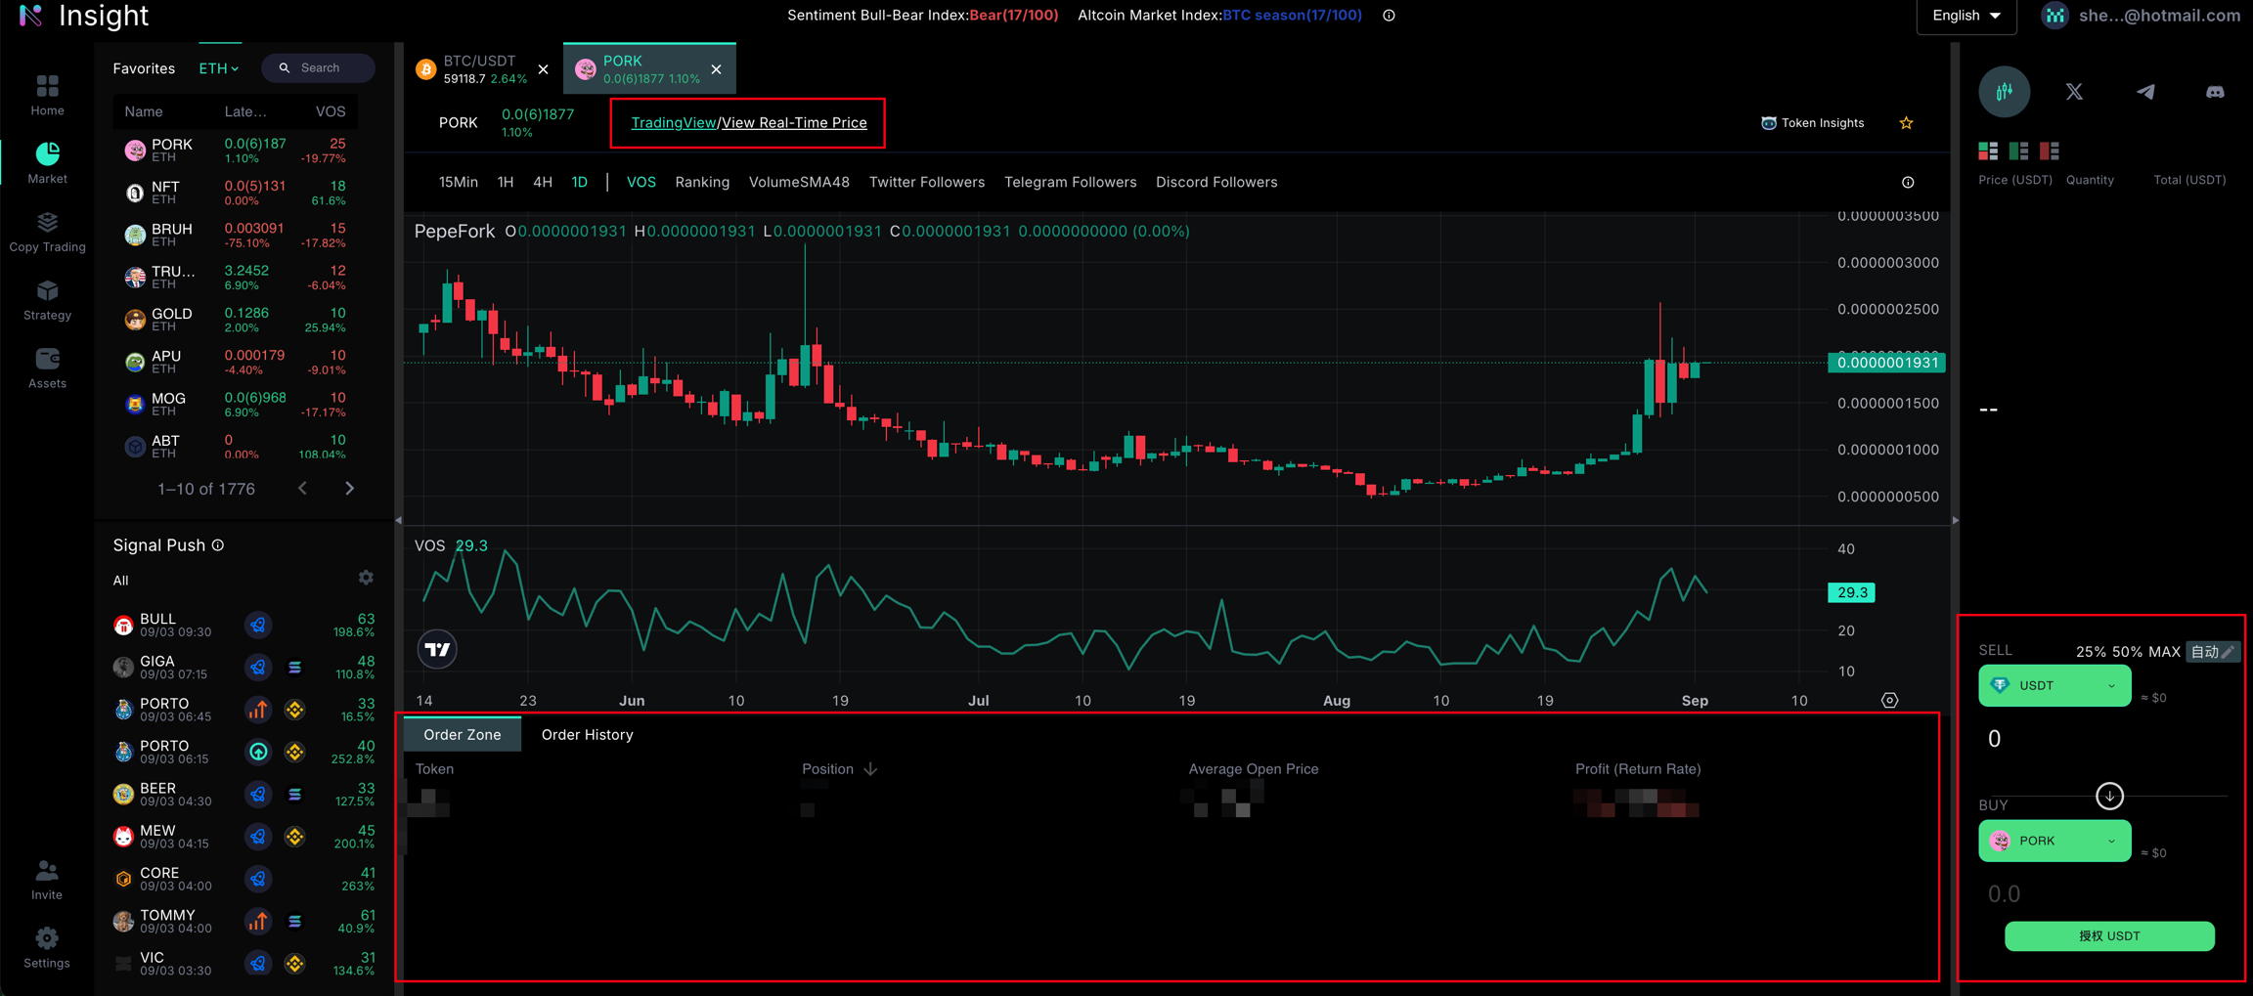Open the Telegram icon in right panel
The image size is (2253, 996).
[2144, 92]
